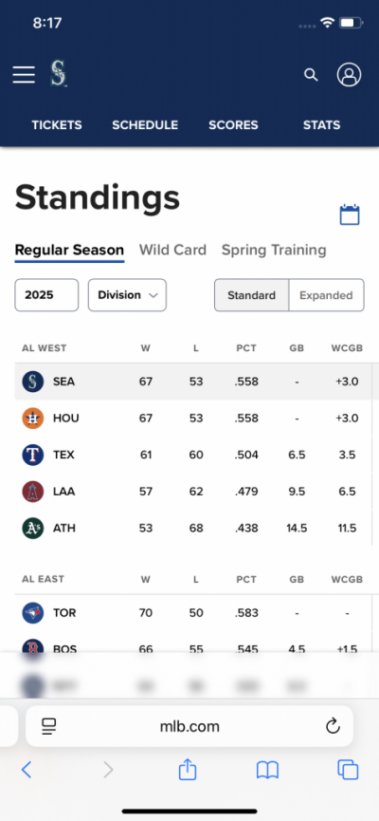Tap the Mariners team logo in the header
The image size is (379, 821).
coord(58,74)
